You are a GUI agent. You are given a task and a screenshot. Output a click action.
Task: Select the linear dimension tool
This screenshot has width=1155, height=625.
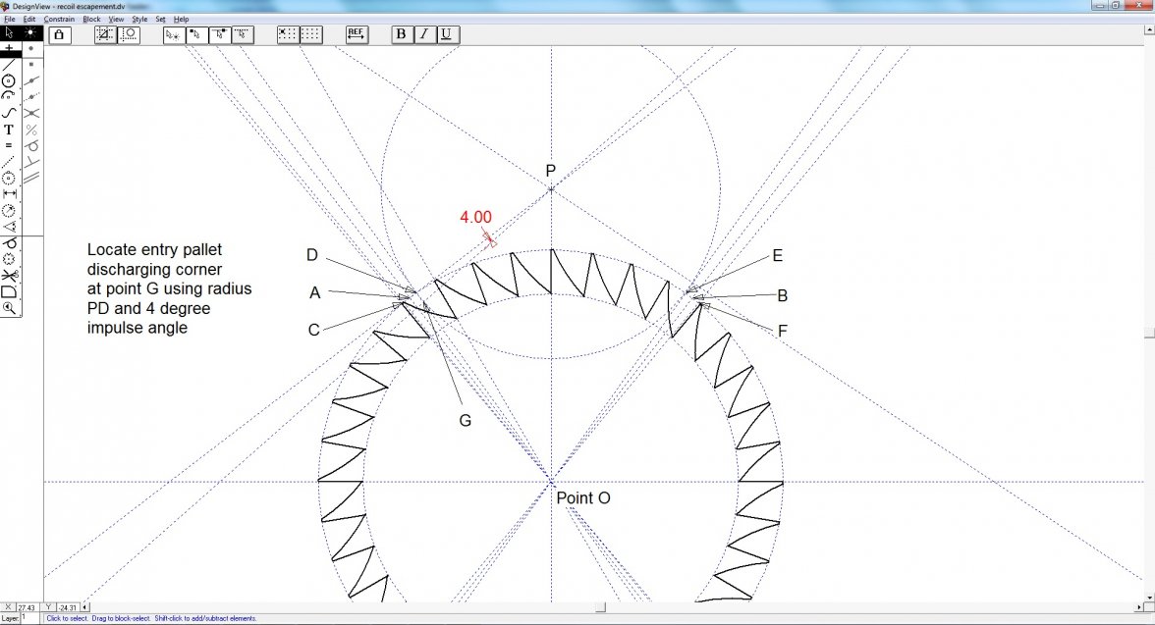[10, 194]
